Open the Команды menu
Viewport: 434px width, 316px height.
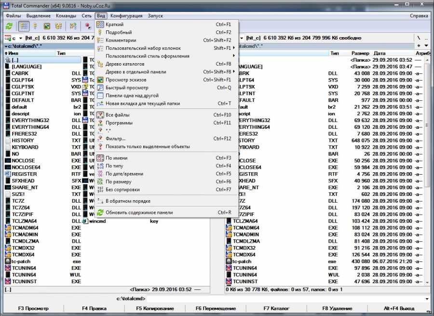[66, 16]
